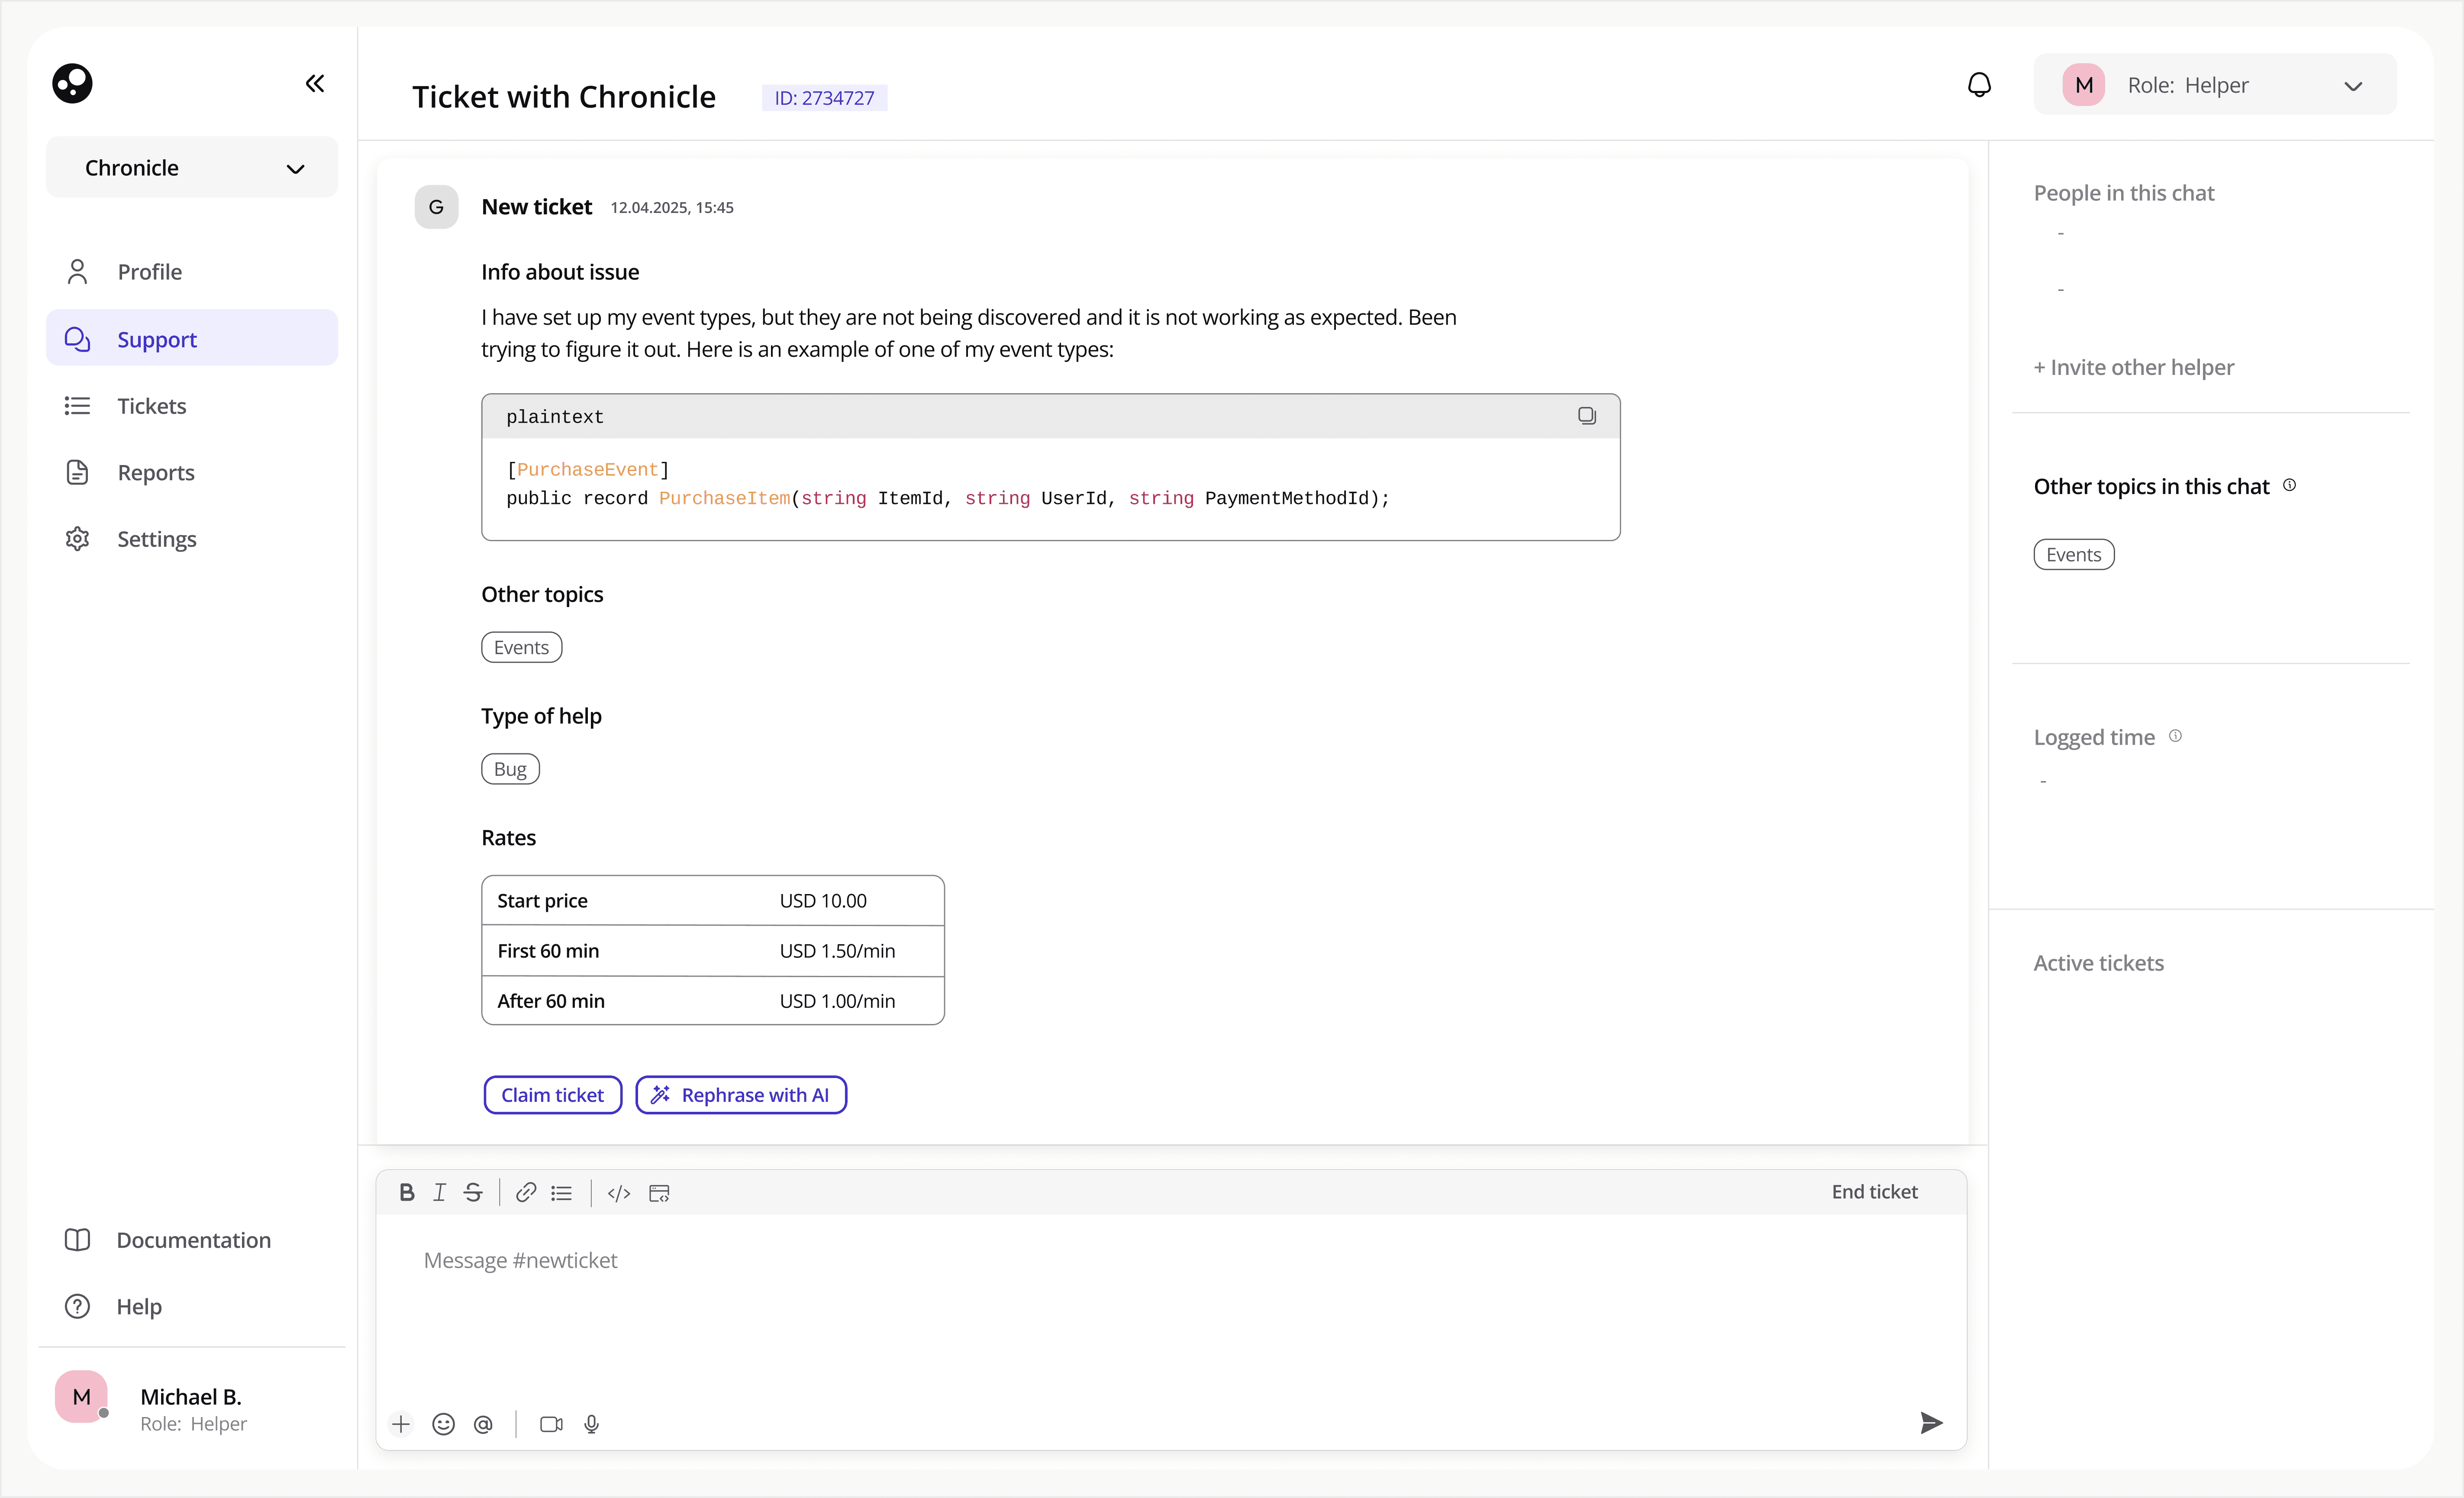2464x1498 pixels.
Task: Open the notifications bell
Action: pos(1979,85)
